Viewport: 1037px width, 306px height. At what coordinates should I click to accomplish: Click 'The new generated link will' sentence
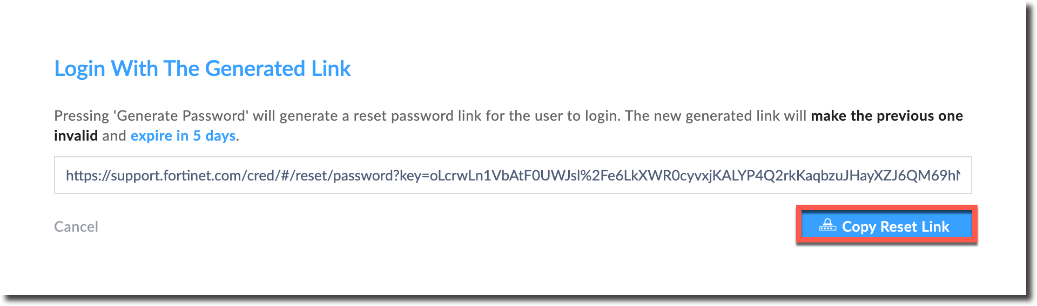(715, 116)
